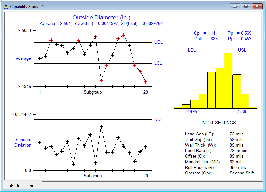
Task: Click Subgroup label under Standard Deviation chart
Action: click(x=93, y=176)
